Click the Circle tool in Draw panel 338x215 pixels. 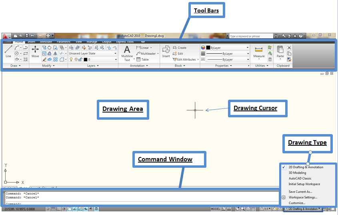(17, 53)
